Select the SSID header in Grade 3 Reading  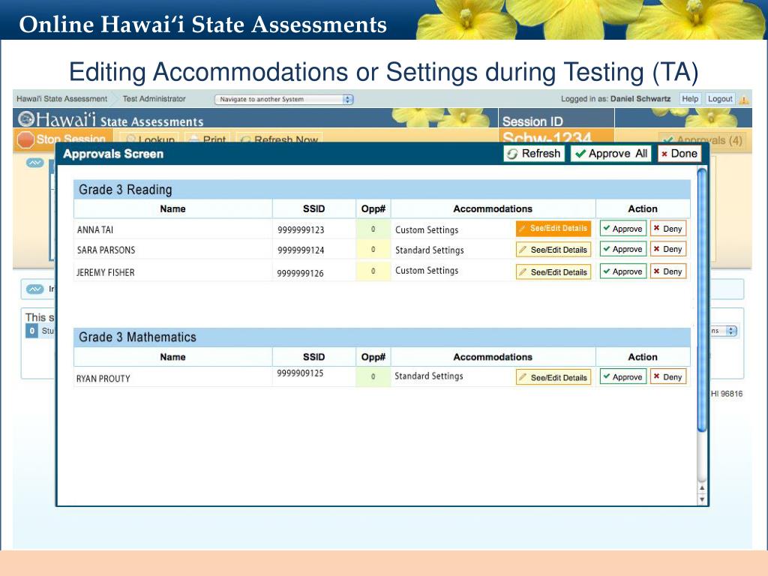(x=314, y=209)
